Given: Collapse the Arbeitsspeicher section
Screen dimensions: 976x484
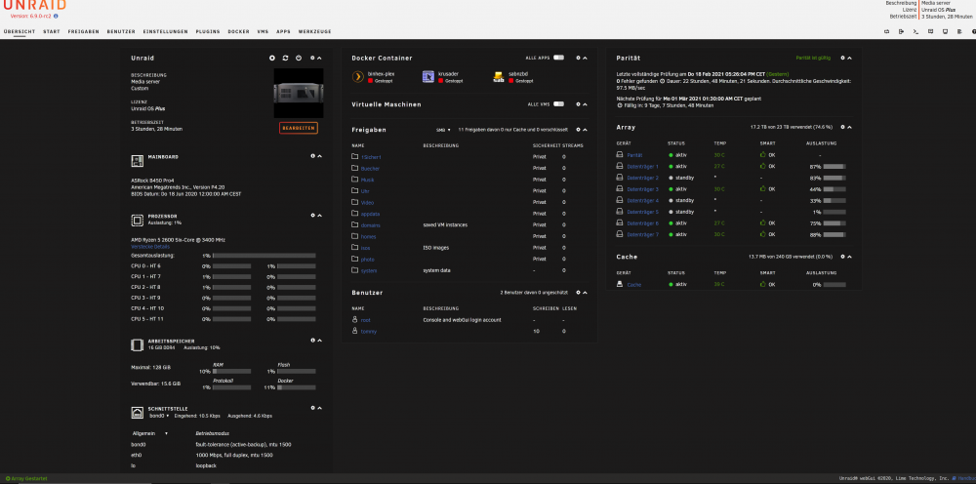Looking at the screenshot, I should coord(319,341).
